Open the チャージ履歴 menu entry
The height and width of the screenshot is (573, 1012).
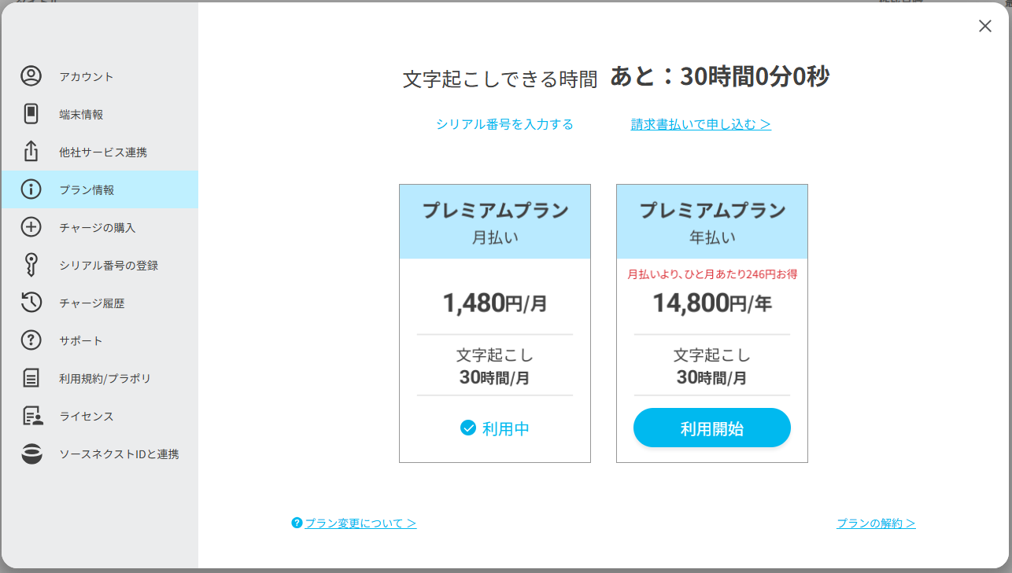point(99,303)
